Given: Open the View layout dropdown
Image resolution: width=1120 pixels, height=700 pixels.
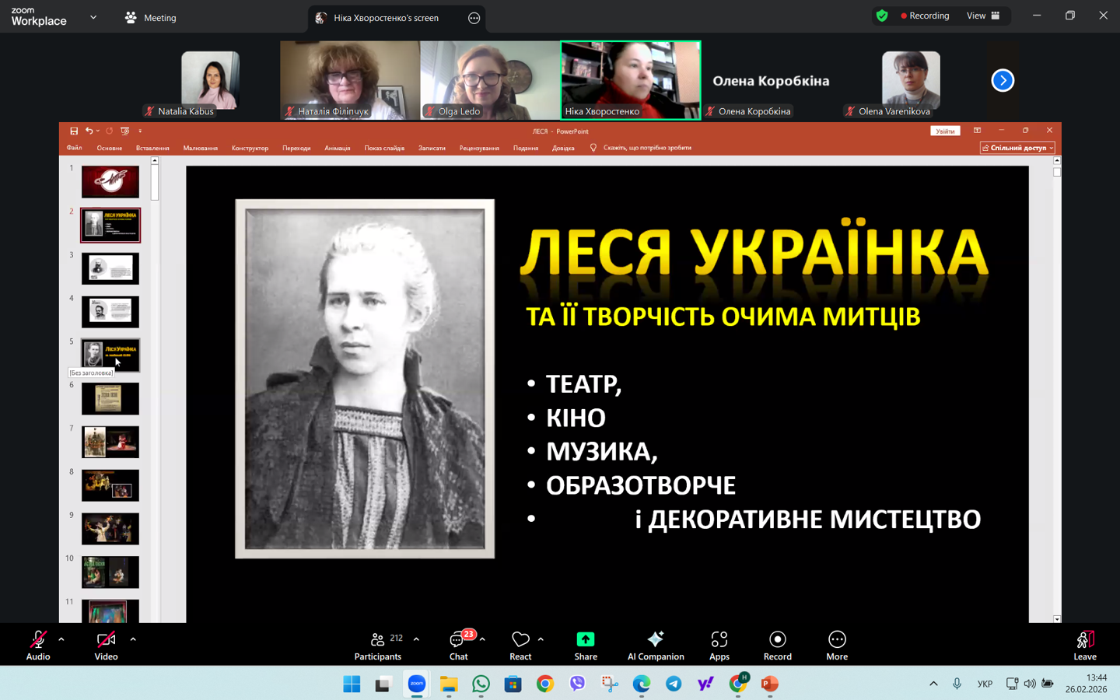Looking at the screenshot, I should click(x=983, y=16).
